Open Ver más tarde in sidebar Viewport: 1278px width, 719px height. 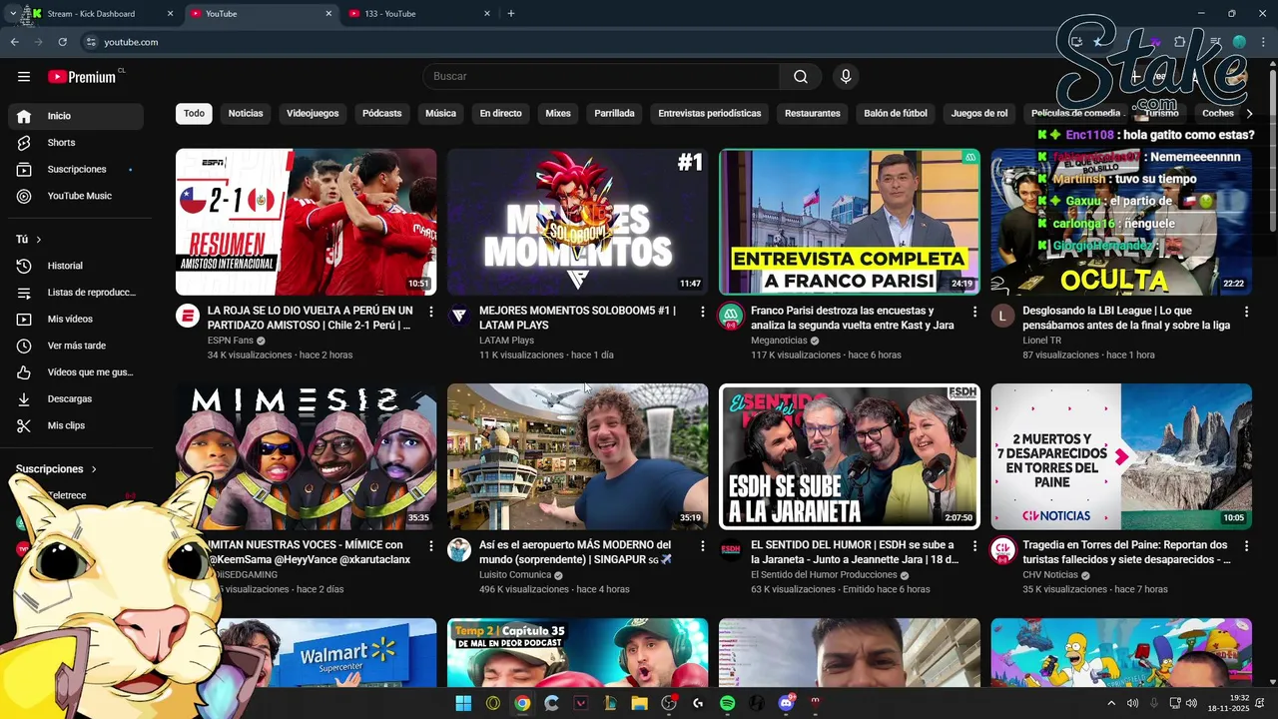click(76, 346)
